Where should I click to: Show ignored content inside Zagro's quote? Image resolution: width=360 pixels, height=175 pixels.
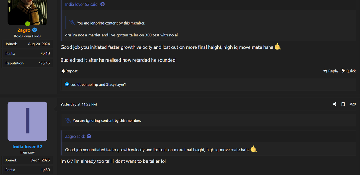[x=111, y=23]
